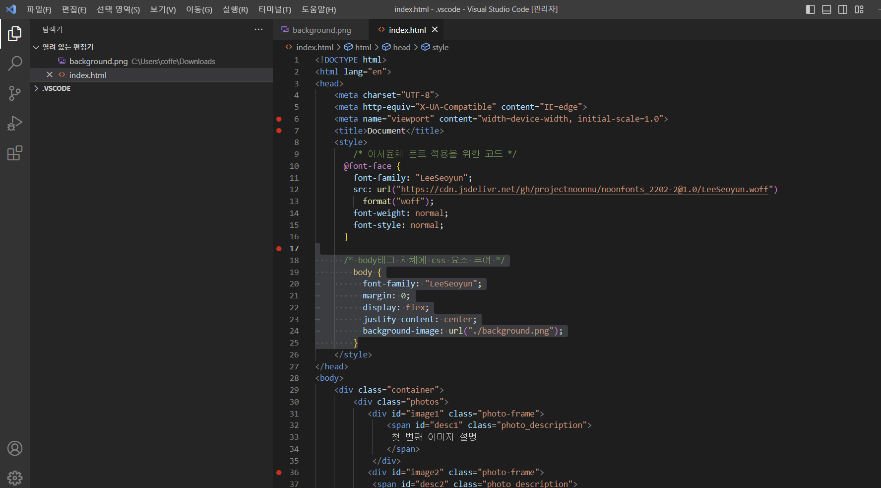The width and height of the screenshot is (881, 488).
Task: Open the Extensions view
Action: [15, 153]
